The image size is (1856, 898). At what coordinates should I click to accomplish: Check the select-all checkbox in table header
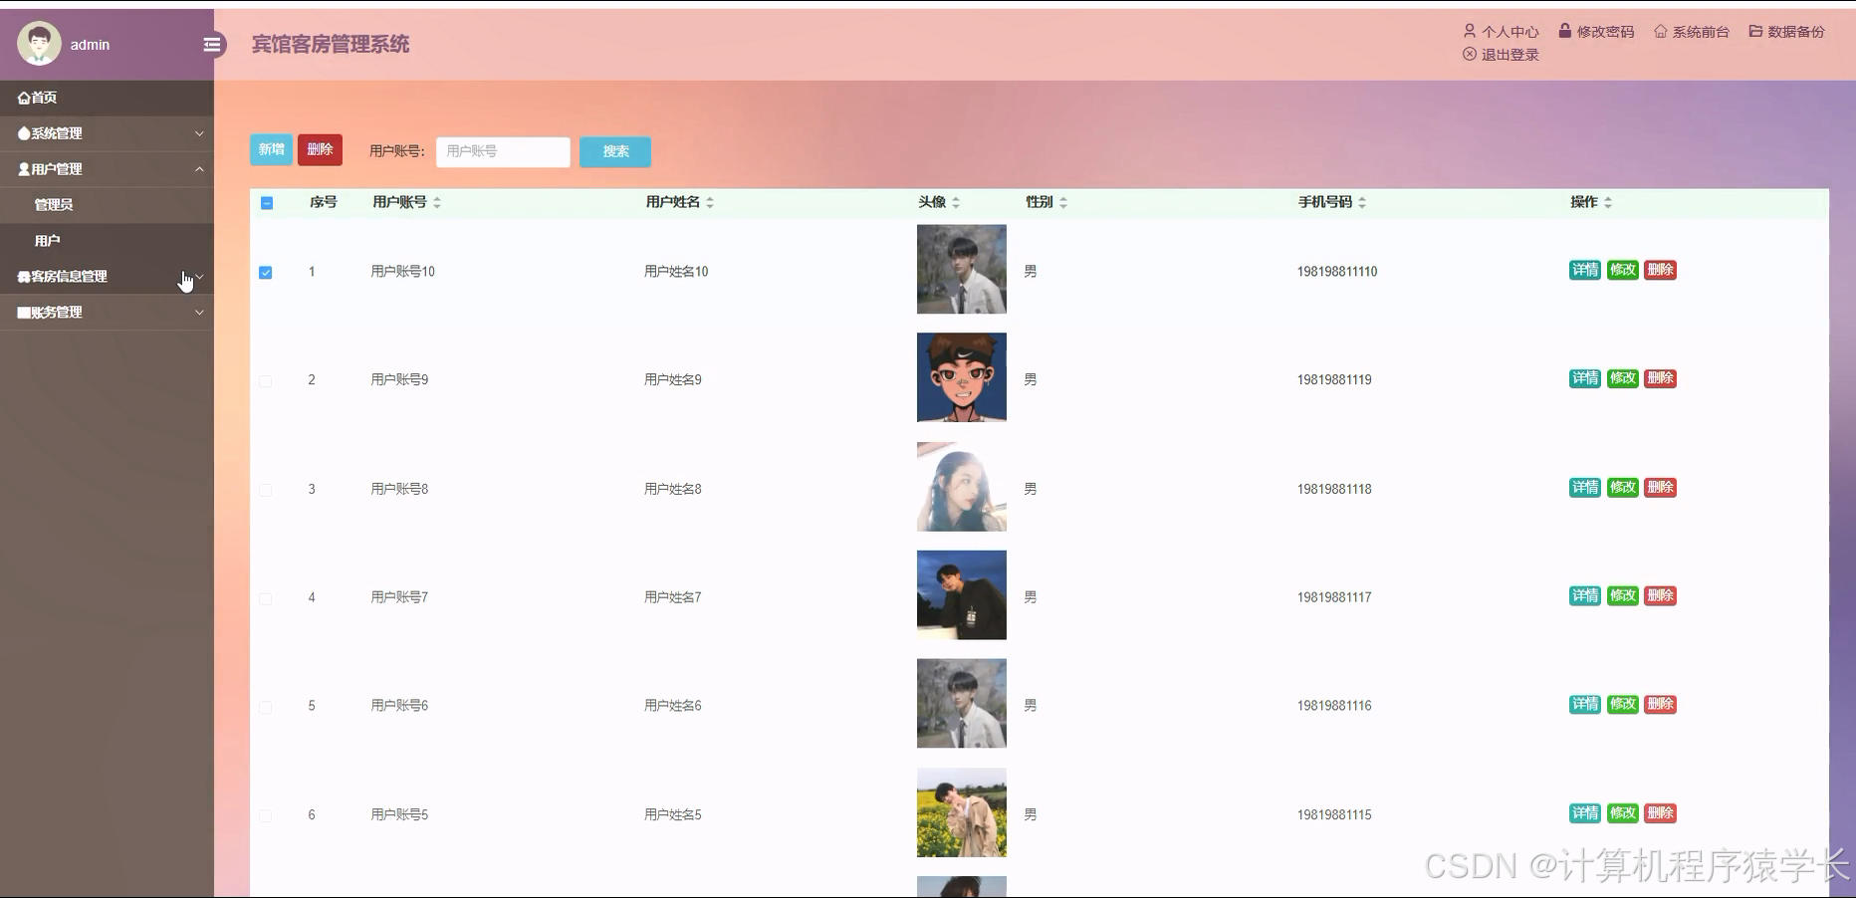click(x=266, y=202)
